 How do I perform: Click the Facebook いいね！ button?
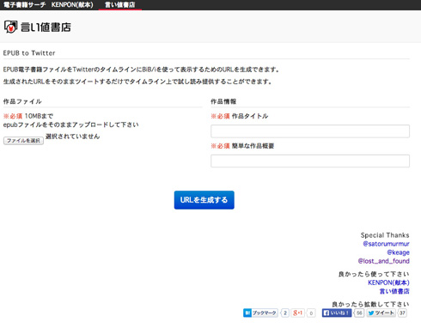337,313
